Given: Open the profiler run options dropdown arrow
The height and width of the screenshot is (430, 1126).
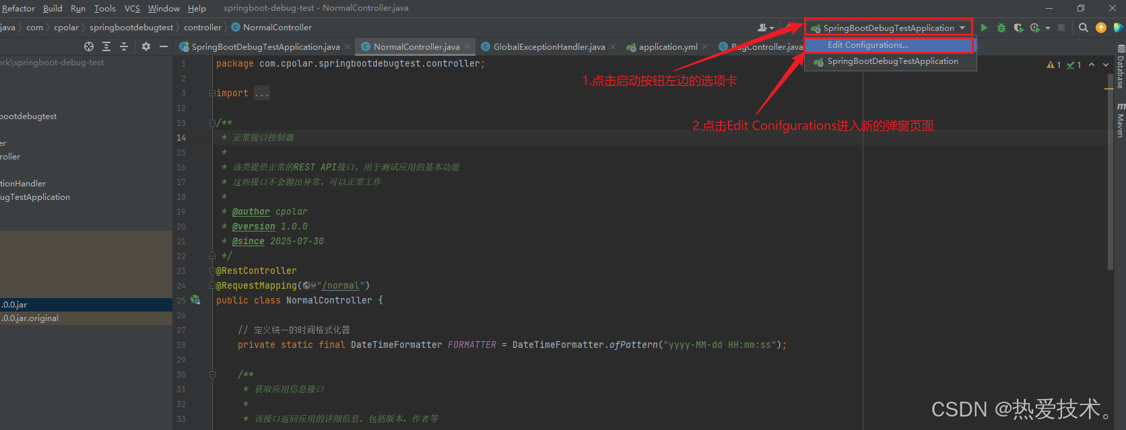Looking at the screenshot, I should tap(1048, 28).
